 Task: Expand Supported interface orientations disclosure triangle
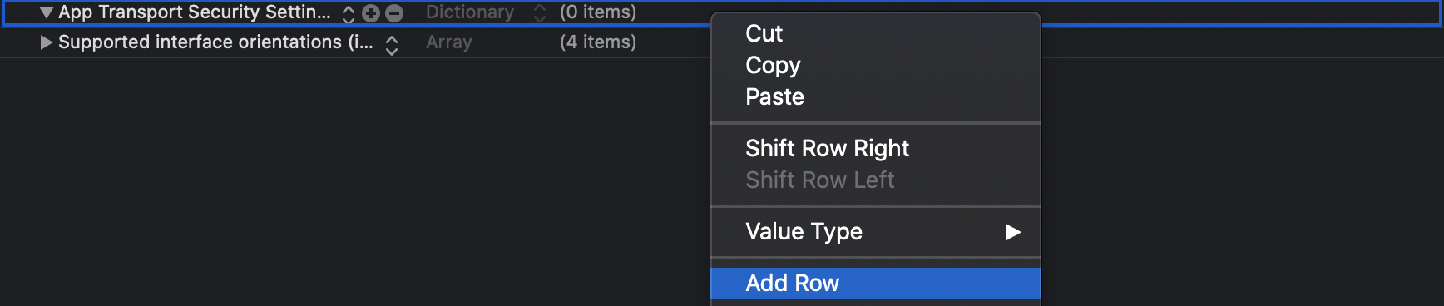point(47,42)
